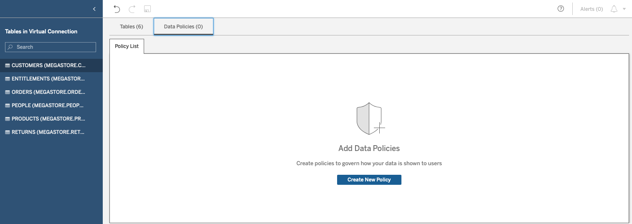Expand the alerts dropdown arrow
Image resolution: width=632 pixels, height=224 pixels.
(624, 9)
